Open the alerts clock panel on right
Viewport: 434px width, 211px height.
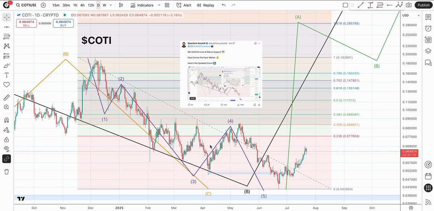tap(428, 29)
